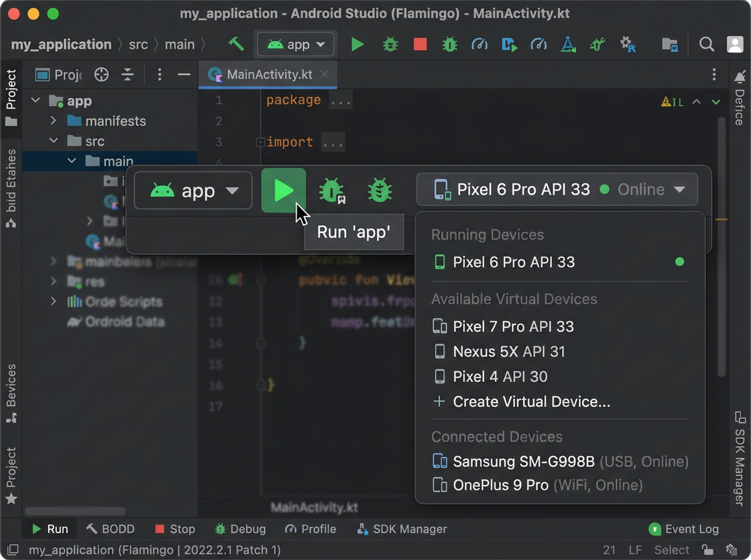Close the MainActivity.kt tab
This screenshot has height=560, width=751.
click(324, 75)
